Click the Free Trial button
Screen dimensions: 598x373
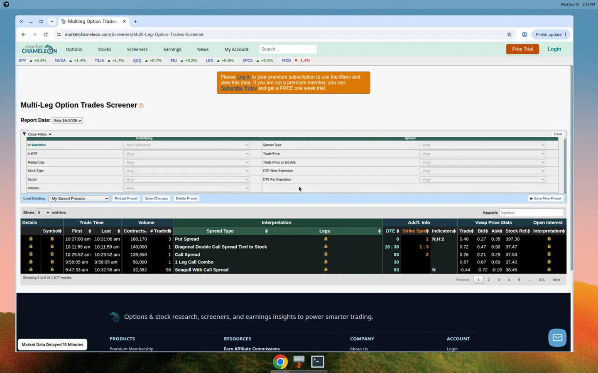[522, 49]
